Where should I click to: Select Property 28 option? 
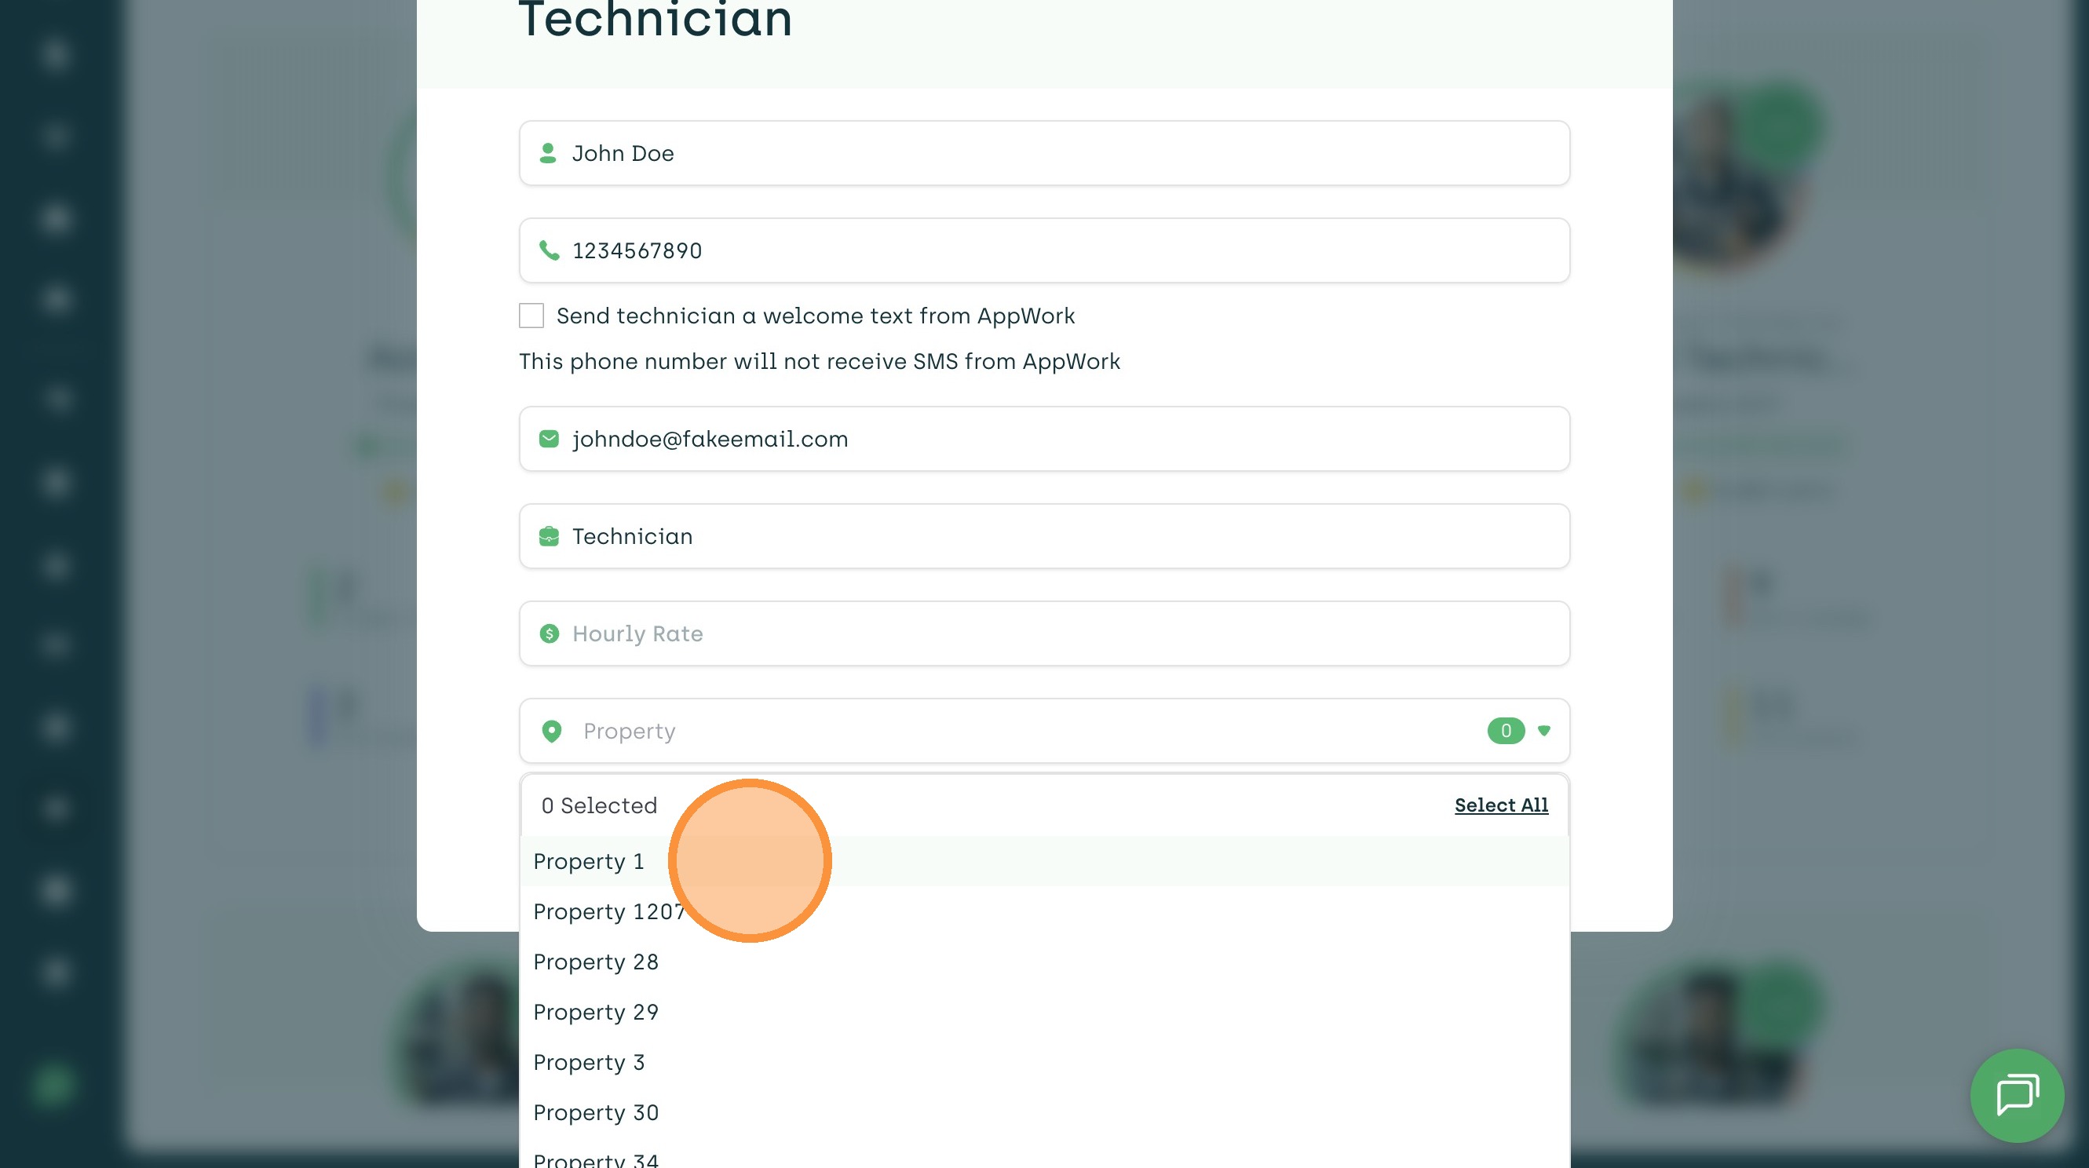(x=596, y=962)
